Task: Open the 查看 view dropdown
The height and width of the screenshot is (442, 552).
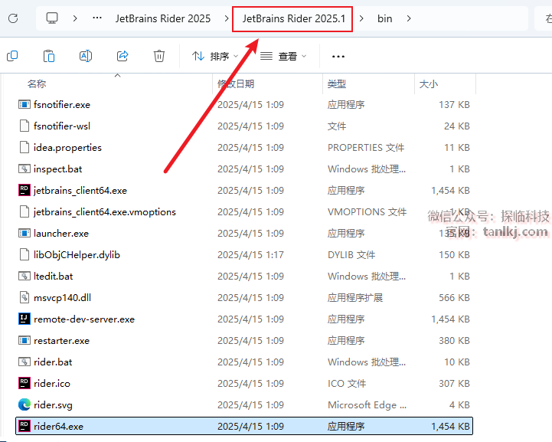Action: (x=283, y=56)
